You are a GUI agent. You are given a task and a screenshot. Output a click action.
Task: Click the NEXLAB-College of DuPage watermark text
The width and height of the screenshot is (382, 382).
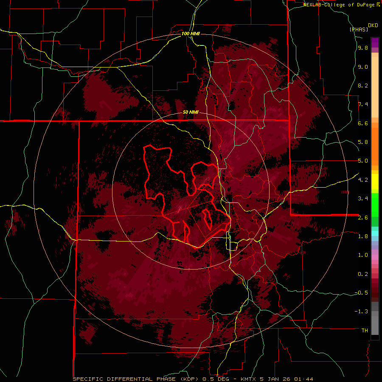click(x=342, y=5)
